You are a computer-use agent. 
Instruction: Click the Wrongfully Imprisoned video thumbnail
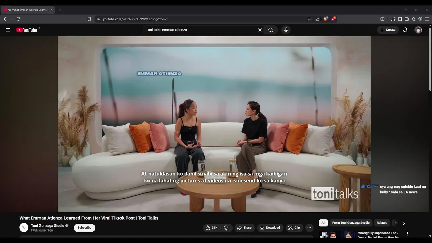(337, 234)
